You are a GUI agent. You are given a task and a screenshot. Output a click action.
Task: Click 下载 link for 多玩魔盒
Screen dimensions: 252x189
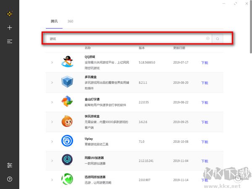tap(205, 83)
